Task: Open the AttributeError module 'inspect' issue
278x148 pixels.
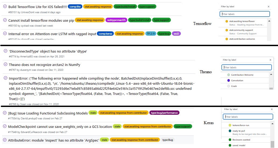Action: pyautogui.click(x=53, y=140)
